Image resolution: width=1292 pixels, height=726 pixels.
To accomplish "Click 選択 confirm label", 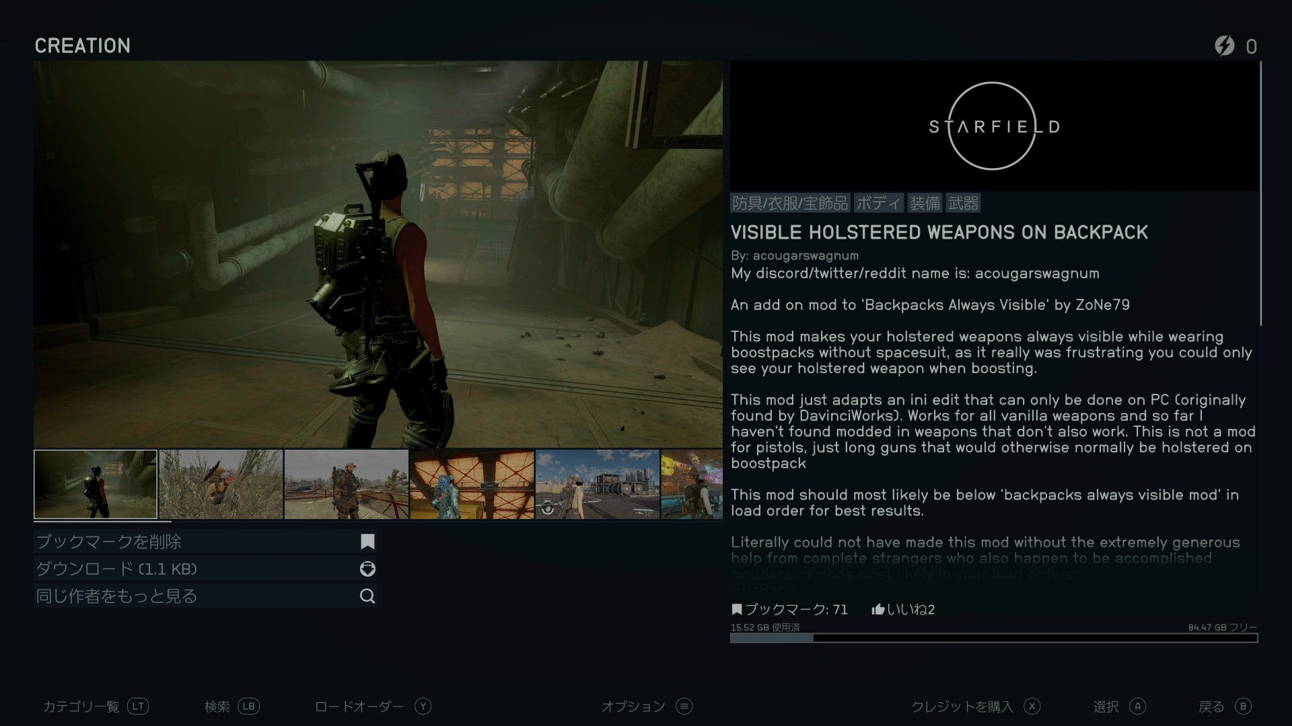I will [1106, 707].
